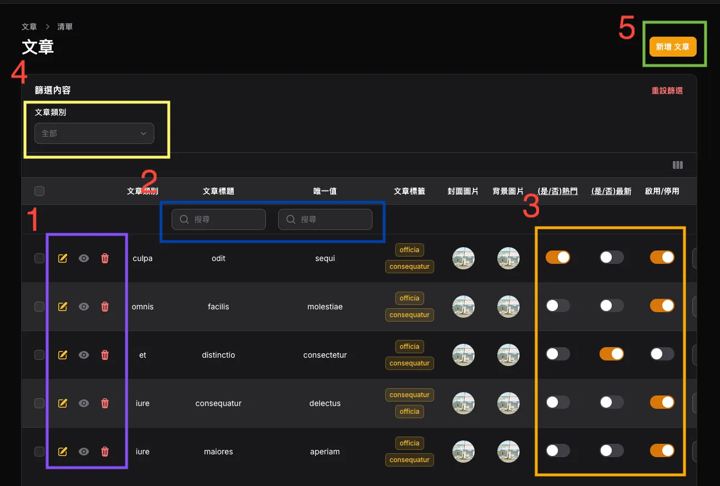The image size is (720, 486).
Task: Click the 文章 breadcrumb link
Action: coord(29,26)
